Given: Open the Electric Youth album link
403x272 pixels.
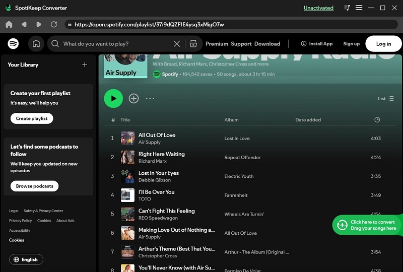Looking at the screenshot, I should 239,176.
